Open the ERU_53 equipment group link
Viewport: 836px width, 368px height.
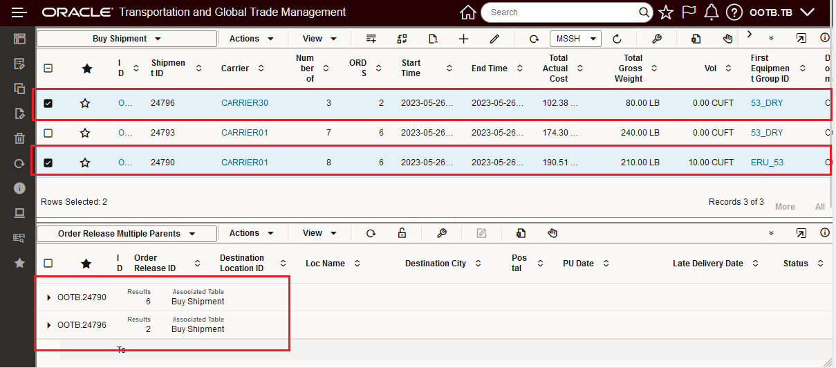(767, 163)
